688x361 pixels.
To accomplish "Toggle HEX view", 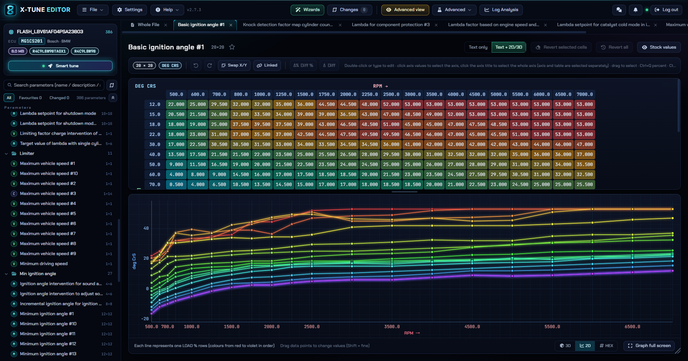I will (x=606, y=346).
